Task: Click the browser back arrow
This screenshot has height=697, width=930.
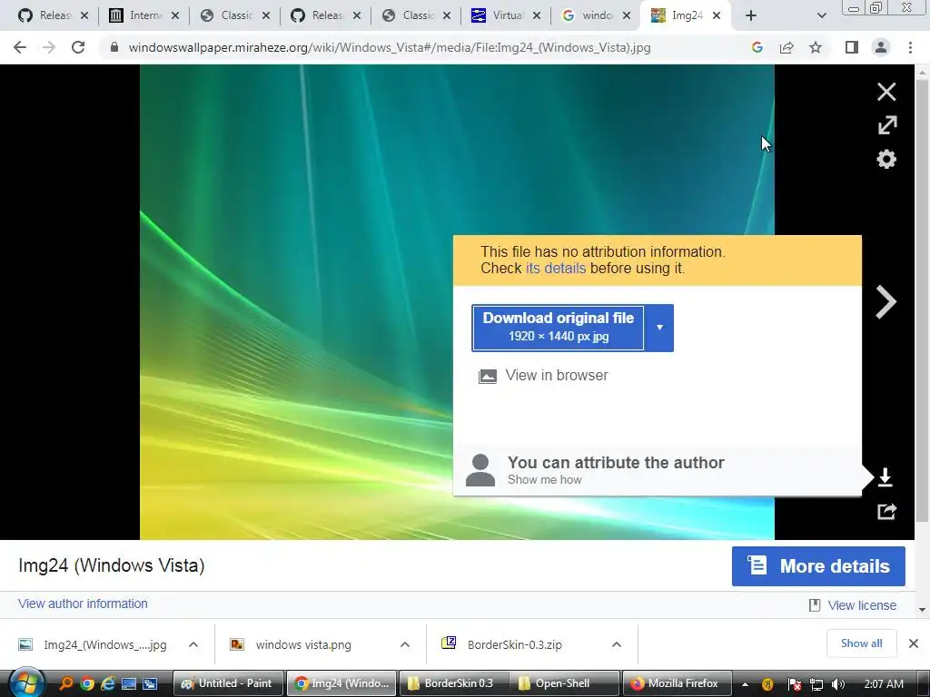Action: [x=20, y=47]
